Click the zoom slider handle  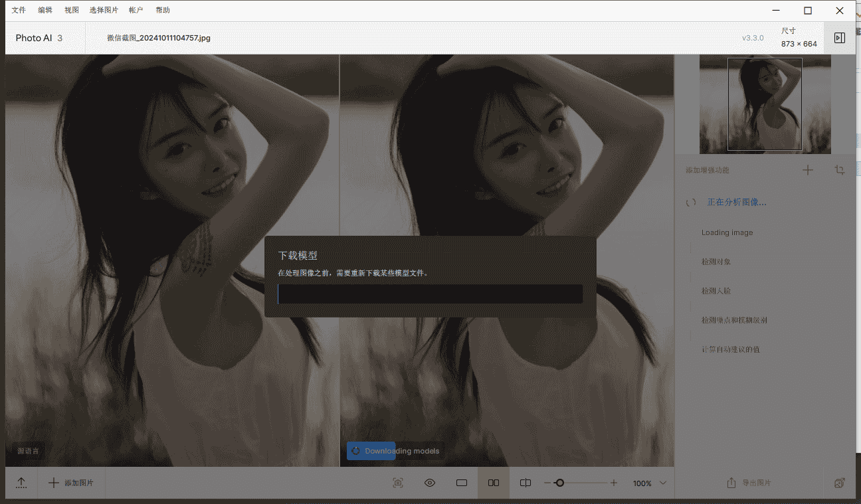tap(559, 483)
